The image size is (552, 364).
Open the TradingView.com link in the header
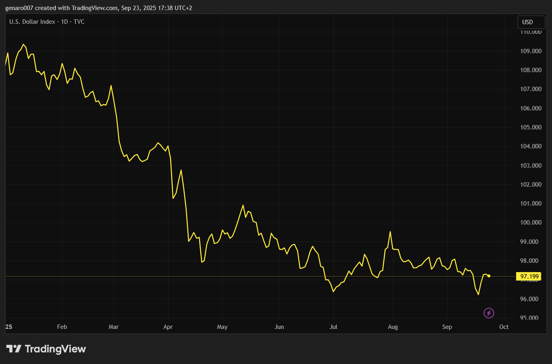(x=95, y=8)
